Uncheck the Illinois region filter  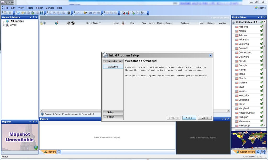262,78
